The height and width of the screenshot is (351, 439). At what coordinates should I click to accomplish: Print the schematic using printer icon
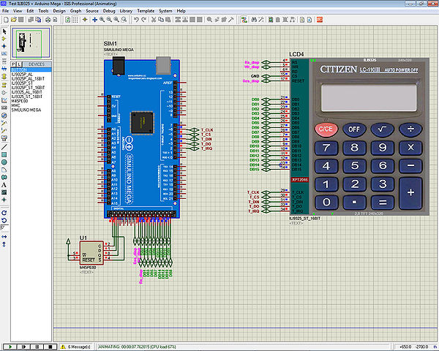[x=48, y=20]
